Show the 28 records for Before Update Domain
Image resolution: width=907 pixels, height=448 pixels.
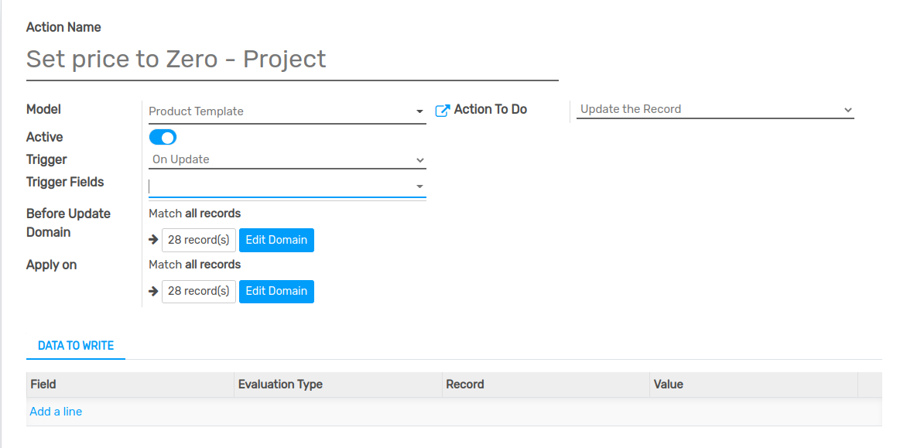coord(198,240)
